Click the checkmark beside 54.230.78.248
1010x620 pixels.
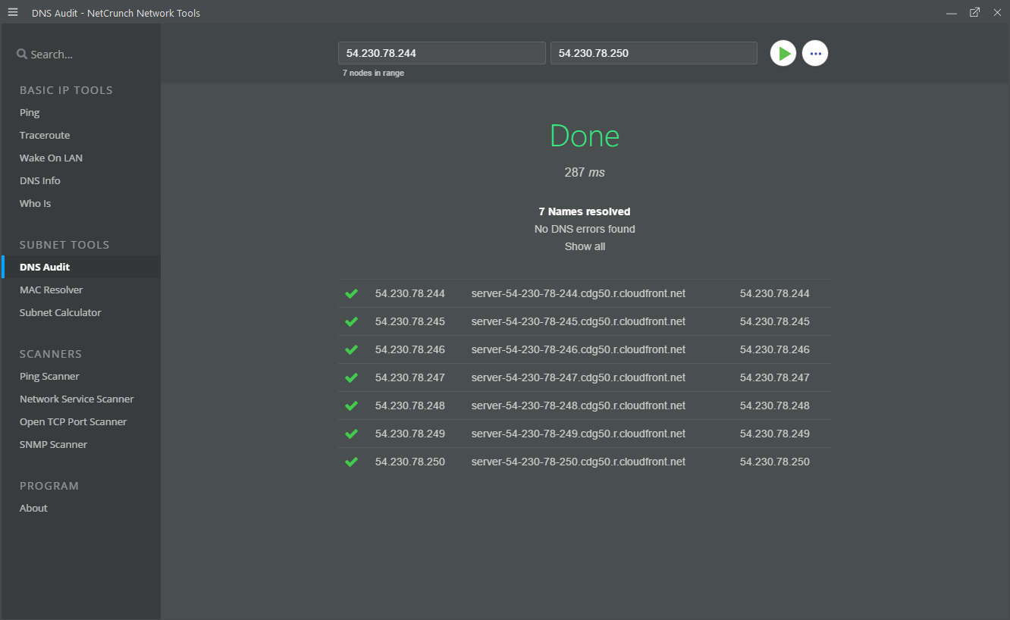coord(351,405)
